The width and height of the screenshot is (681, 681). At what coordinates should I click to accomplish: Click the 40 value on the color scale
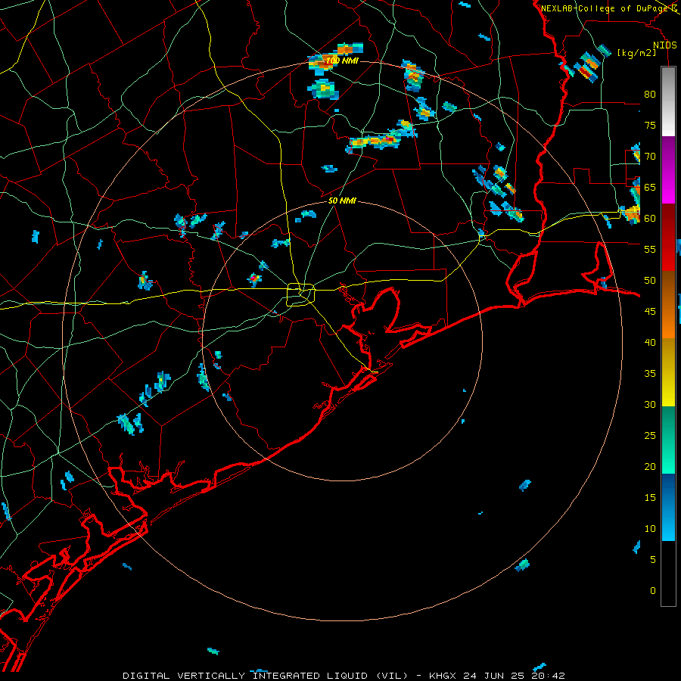[x=650, y=342]
